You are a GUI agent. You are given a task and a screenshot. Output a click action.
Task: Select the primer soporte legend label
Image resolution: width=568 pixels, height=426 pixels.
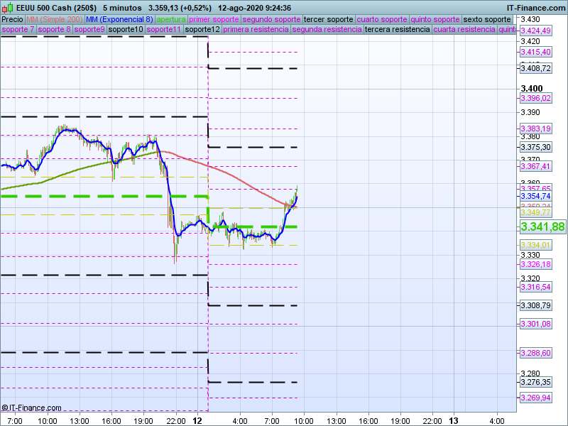pos(214,19)
